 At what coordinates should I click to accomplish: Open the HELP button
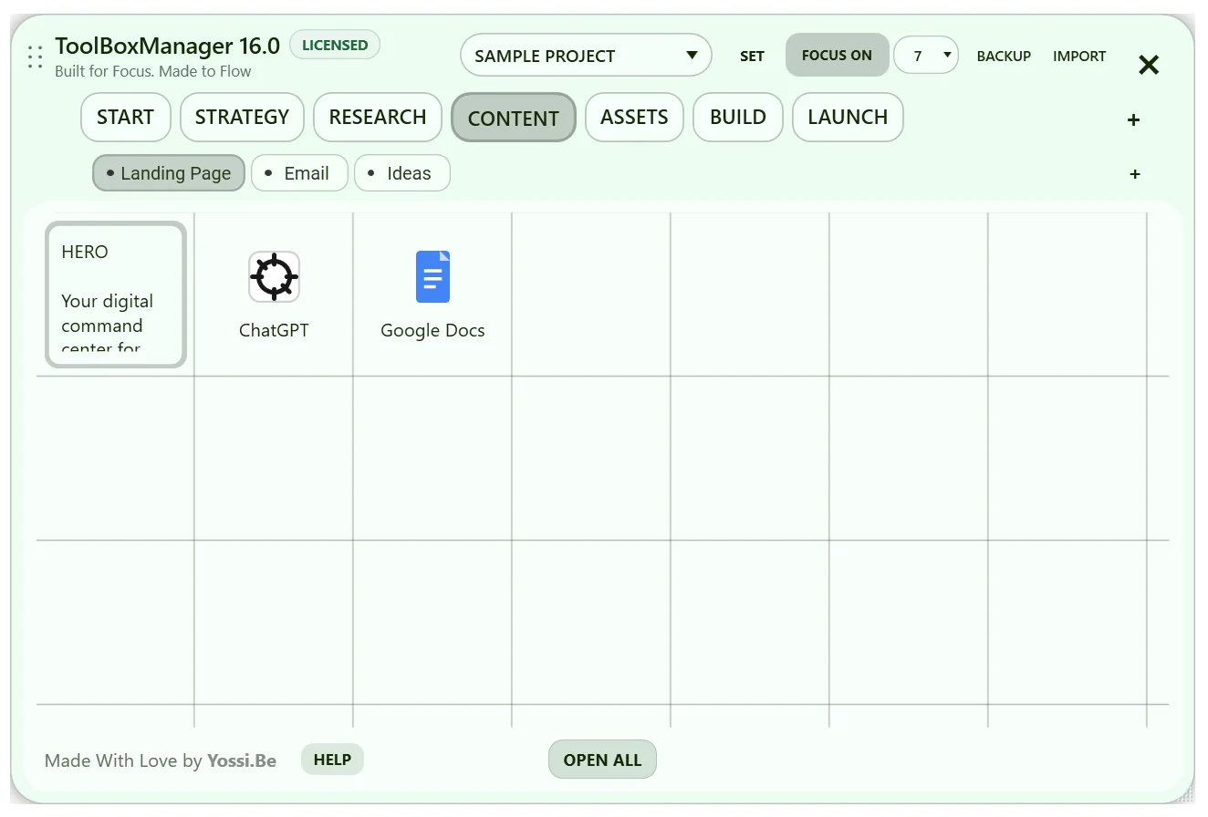[x=332, y=760]
